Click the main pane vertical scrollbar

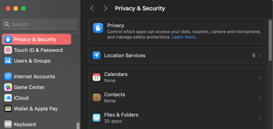coord(270,40)
